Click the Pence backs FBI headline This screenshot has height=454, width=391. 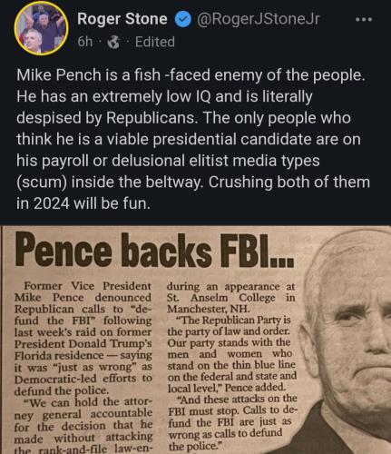point(154,252)
